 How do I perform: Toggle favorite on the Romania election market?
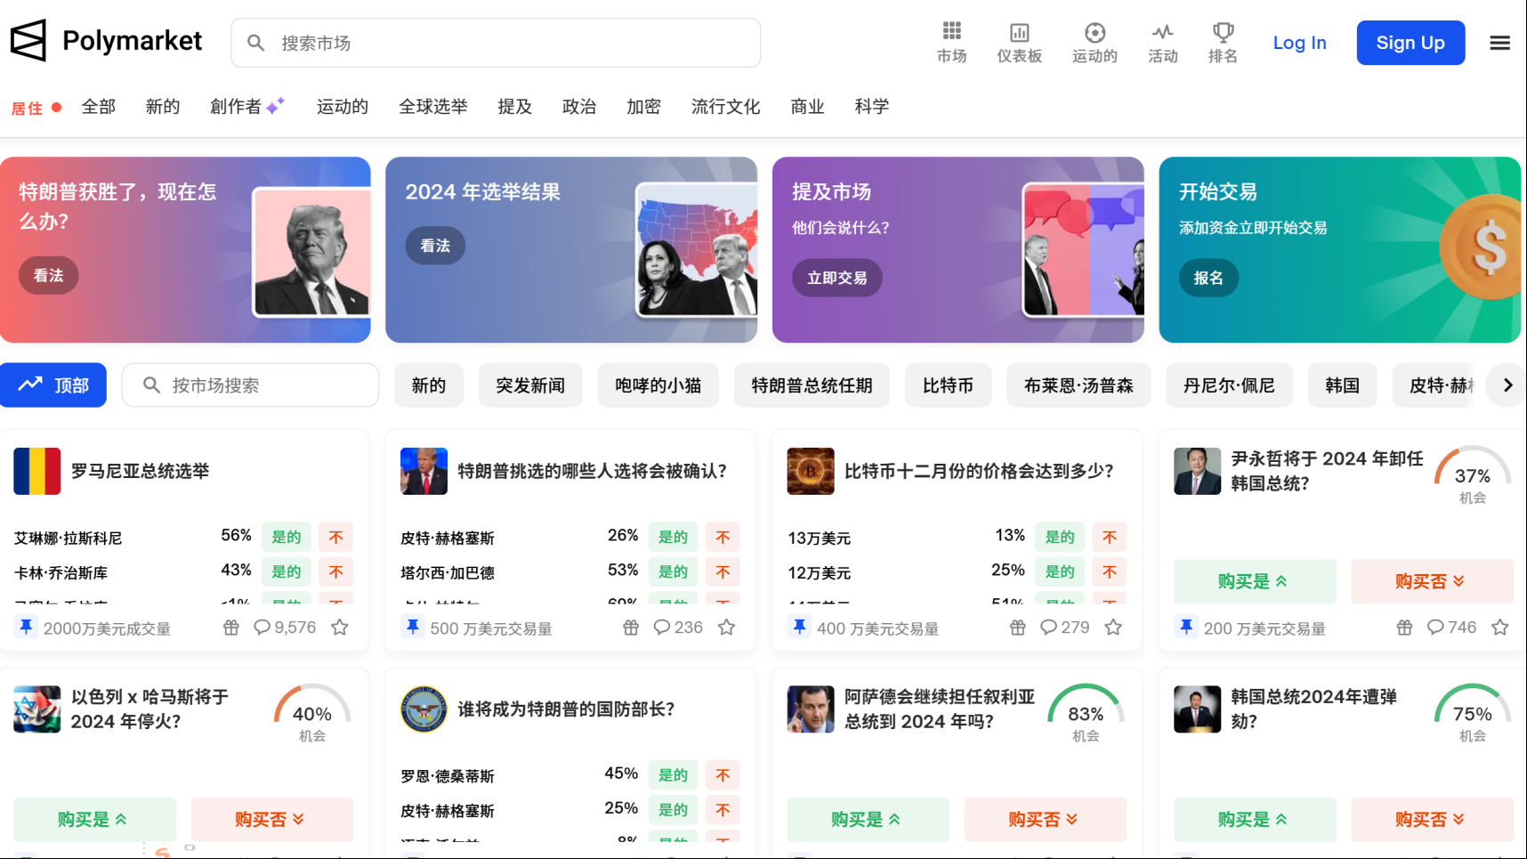point(339,627)
